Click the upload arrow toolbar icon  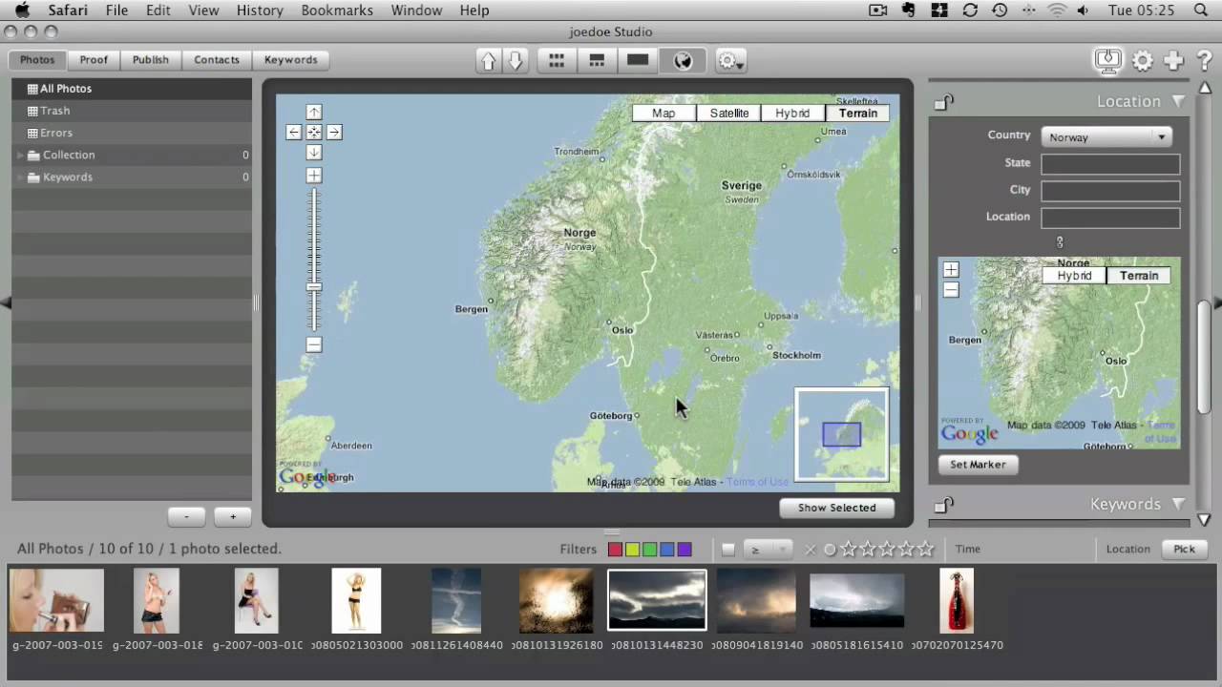pyautogui.click(x=489, y=61)
